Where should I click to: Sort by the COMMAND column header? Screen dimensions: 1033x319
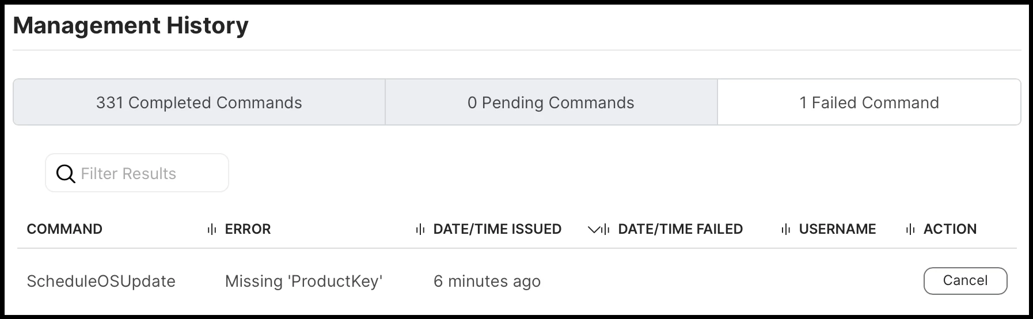64,229
